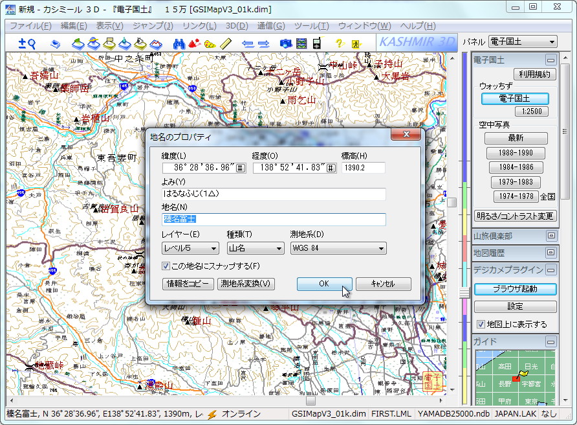Select the 1988-1990 aerial photo button
The height and width of the screenshot is (425, 577).
coord(516,153)
